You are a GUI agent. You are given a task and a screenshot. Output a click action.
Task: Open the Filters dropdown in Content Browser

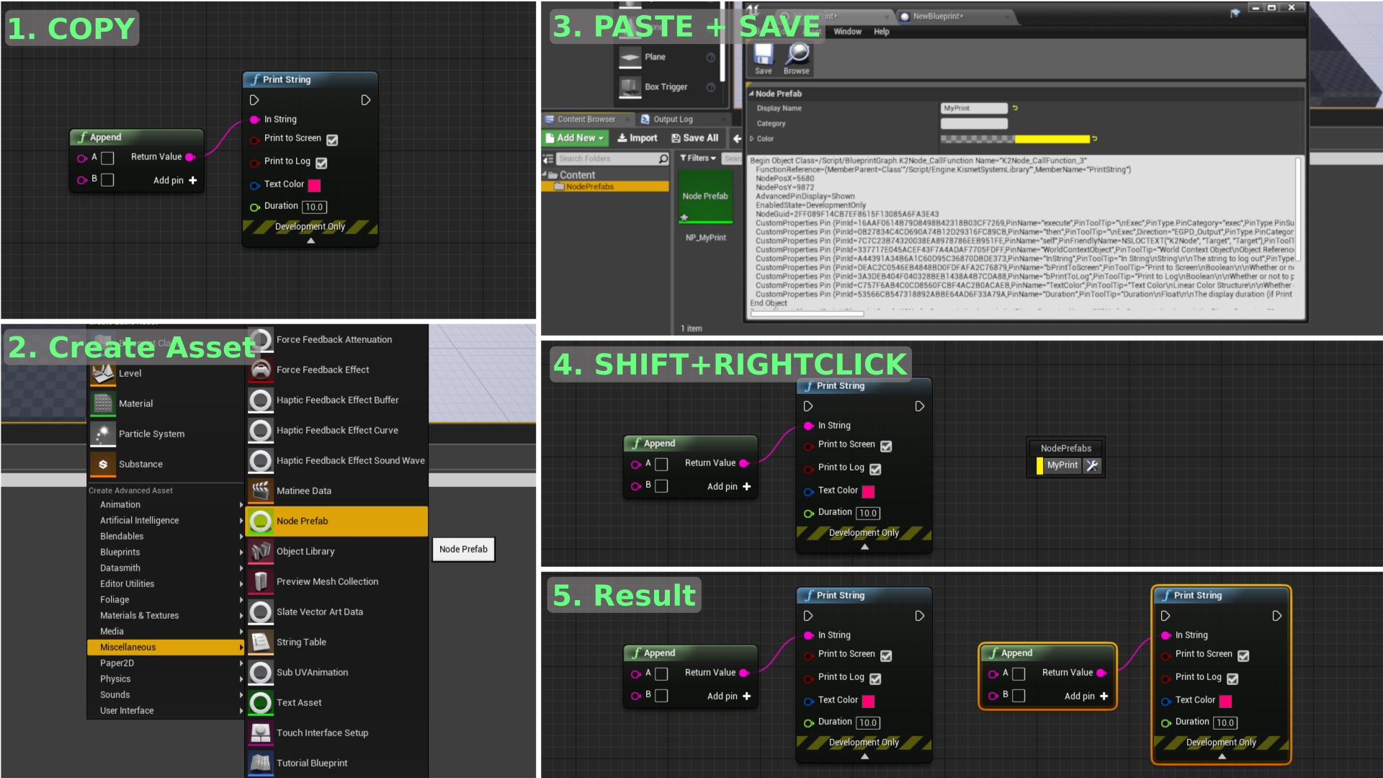[x=697, y=158]
